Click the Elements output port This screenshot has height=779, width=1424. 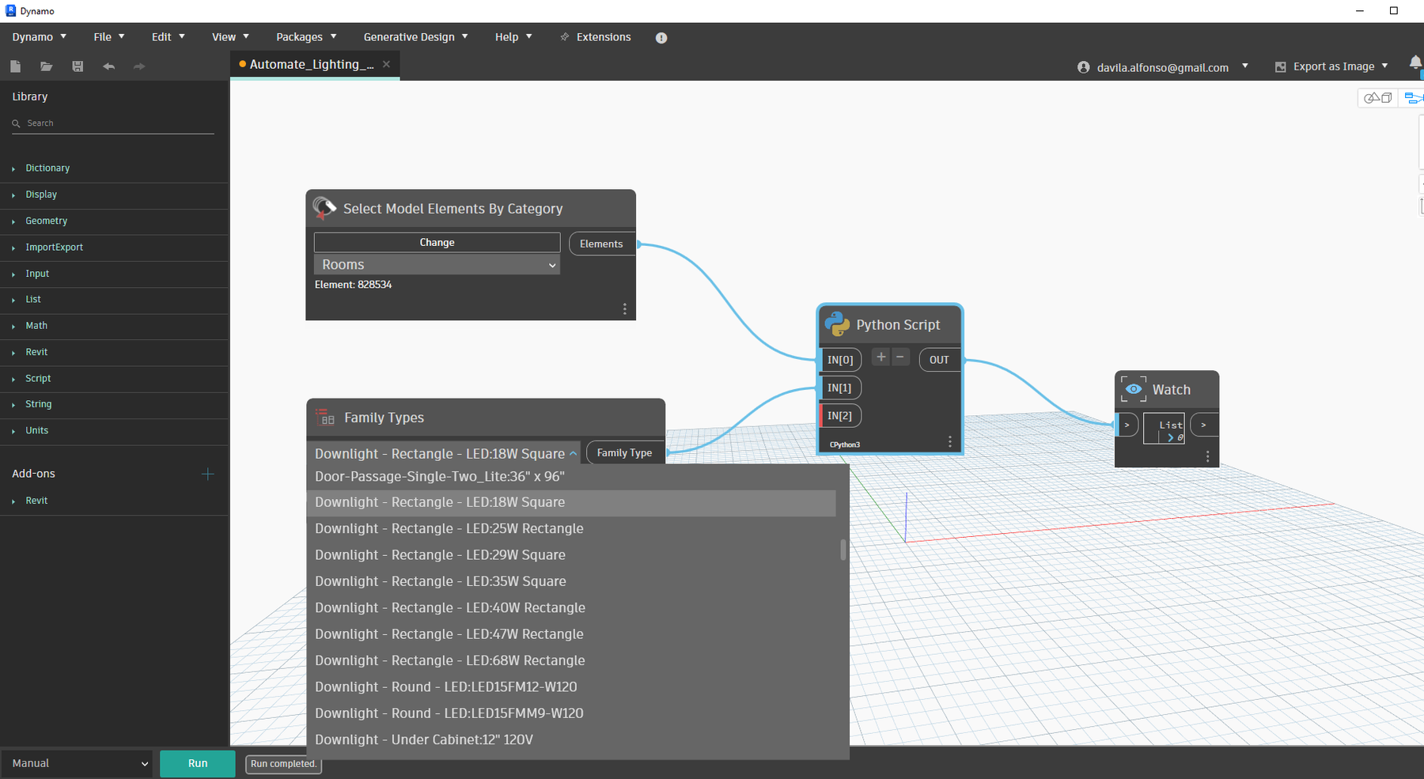coord(601,244)
